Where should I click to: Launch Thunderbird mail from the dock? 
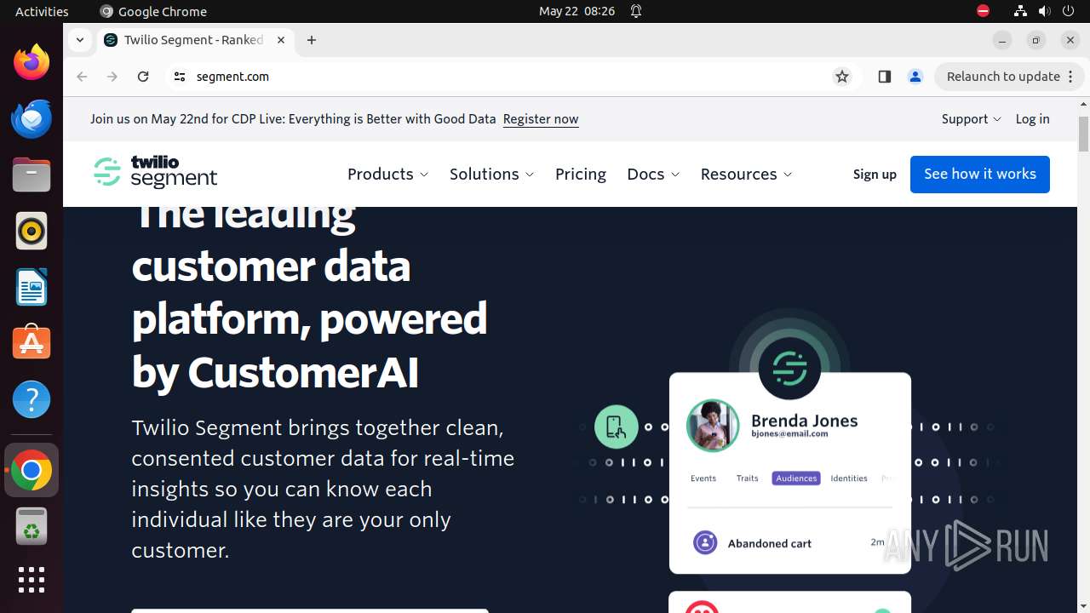(32, 118)
